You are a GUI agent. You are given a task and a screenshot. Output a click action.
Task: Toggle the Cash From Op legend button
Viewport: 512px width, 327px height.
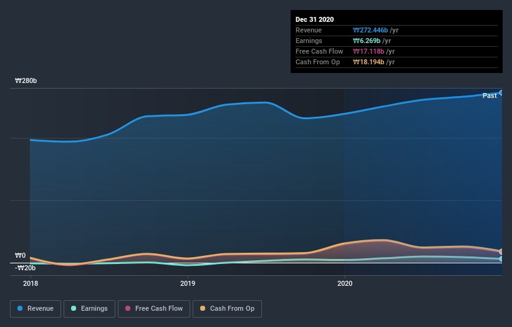coord(227,309)
